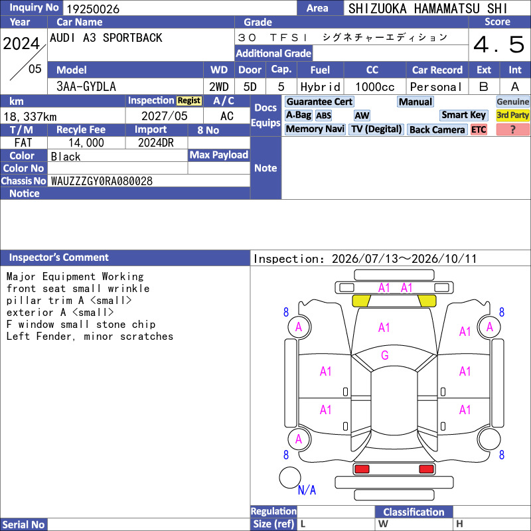Click the A1 mark on right rear door
Screen dimensions: 531x531
tap(465, 410)
